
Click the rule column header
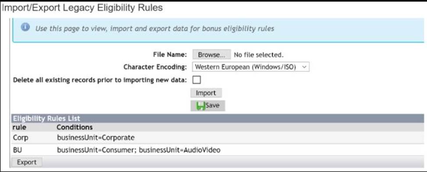point(19,127)
